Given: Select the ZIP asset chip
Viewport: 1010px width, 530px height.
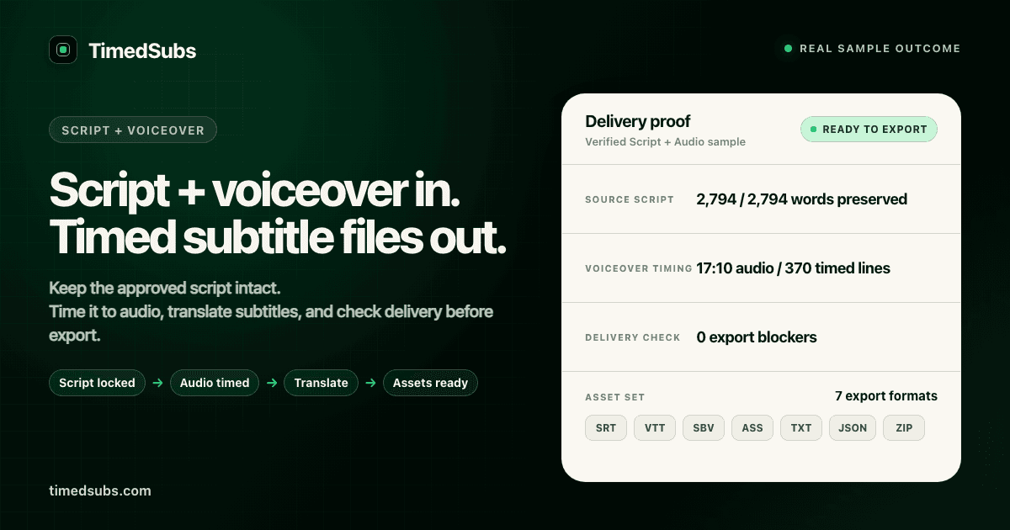Looking at the screenshot, I should [904, 427].
